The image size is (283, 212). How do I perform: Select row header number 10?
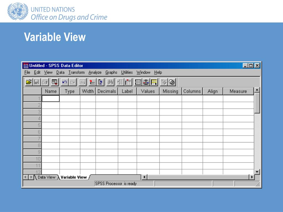(32, 159)
